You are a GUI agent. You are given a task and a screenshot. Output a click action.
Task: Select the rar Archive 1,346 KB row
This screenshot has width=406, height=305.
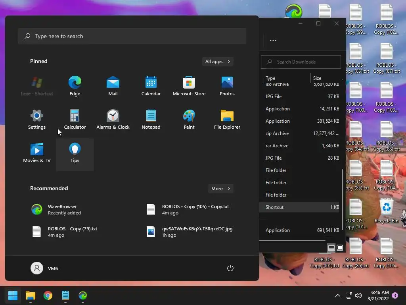click(299, 146)
